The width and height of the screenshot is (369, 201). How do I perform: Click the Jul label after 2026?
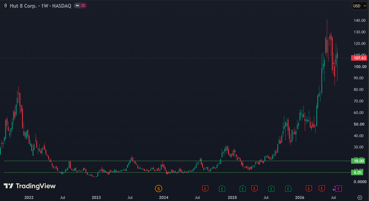(333, 198)
